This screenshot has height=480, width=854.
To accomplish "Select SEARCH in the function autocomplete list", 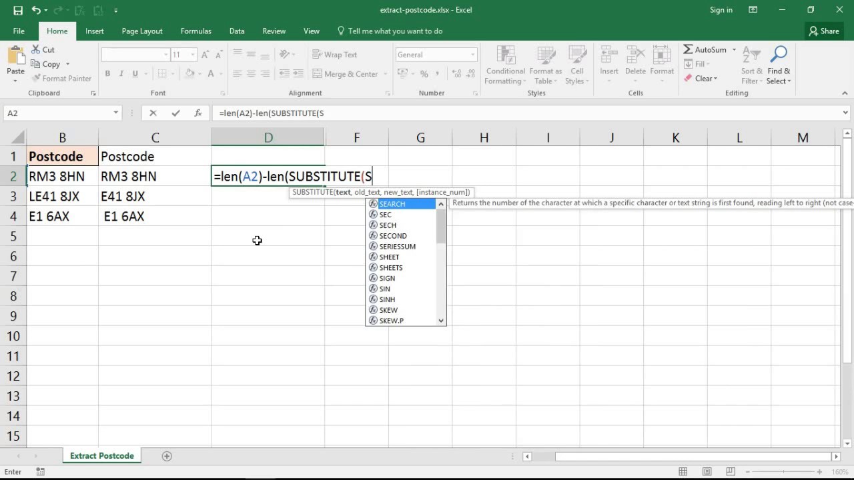I will 401,204.
